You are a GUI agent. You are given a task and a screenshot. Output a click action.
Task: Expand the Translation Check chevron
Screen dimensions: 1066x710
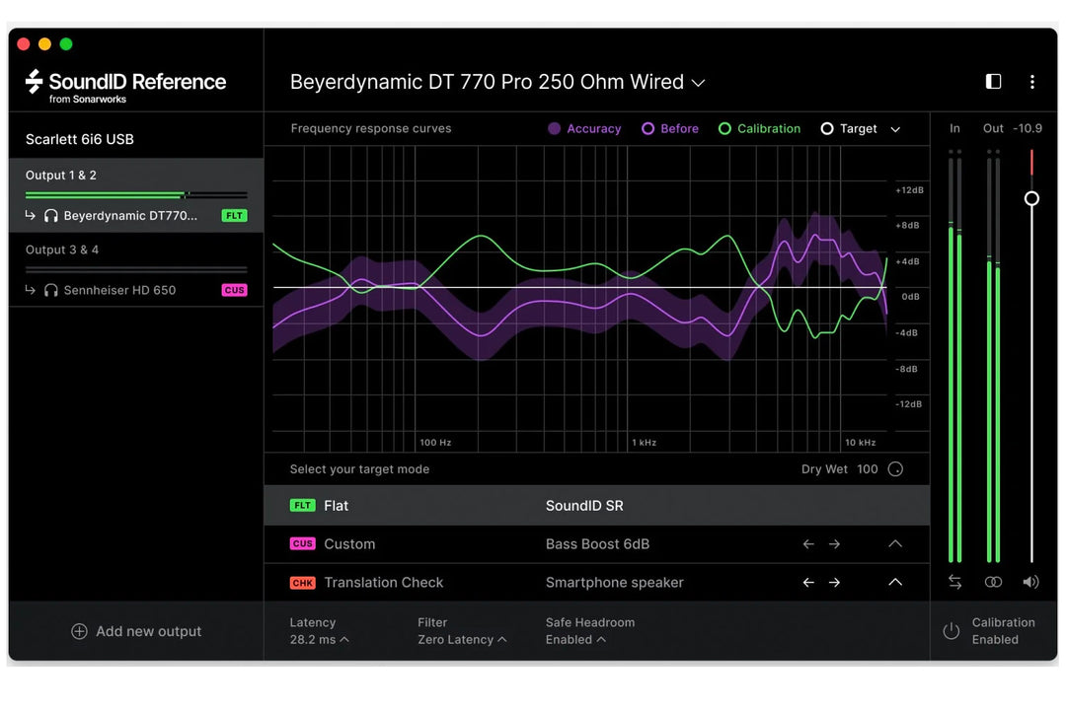[x=895, y=582]
